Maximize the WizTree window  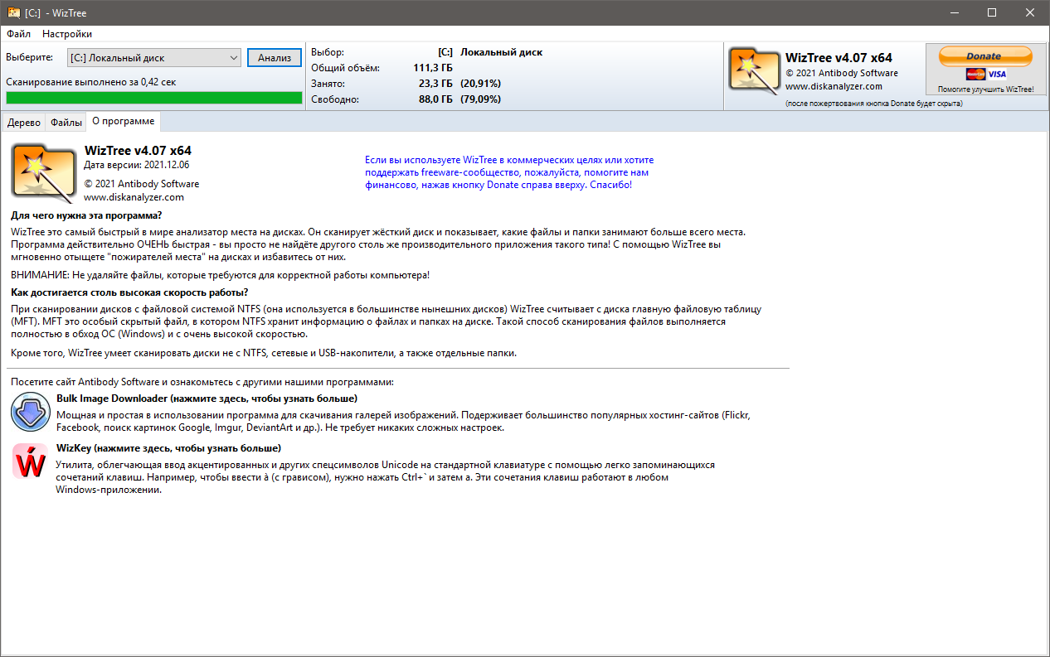(992, 12)
